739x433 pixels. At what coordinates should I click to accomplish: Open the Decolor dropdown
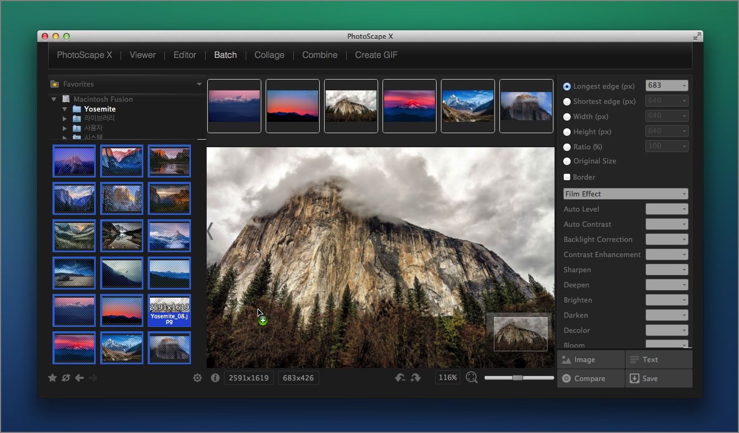click(x=667, y=330)
